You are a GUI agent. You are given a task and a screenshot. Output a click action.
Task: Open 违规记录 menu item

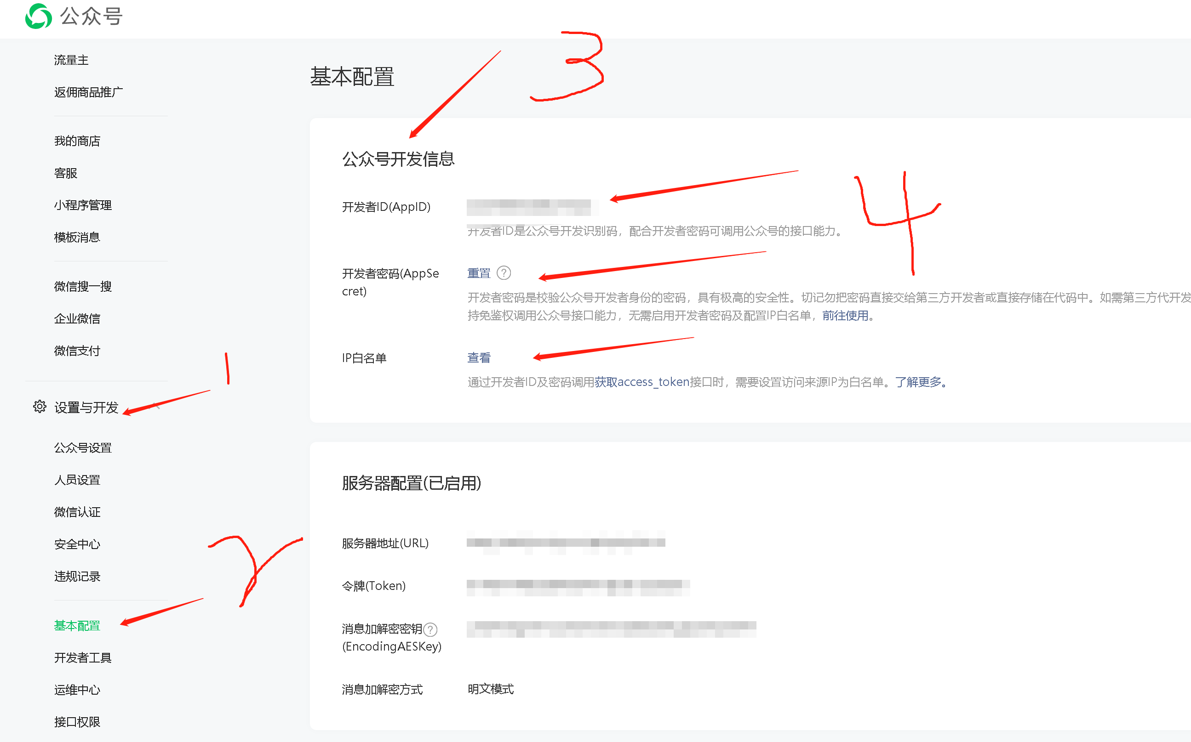click(x=77, y=576)
